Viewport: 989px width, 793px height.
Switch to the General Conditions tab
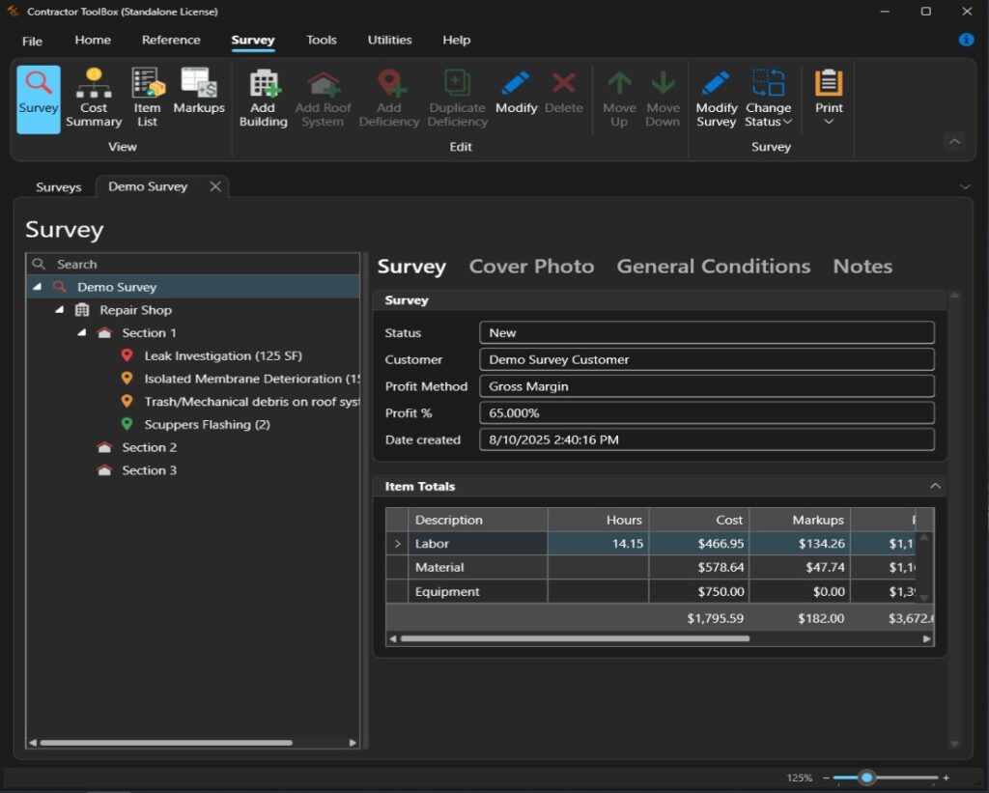713,267
